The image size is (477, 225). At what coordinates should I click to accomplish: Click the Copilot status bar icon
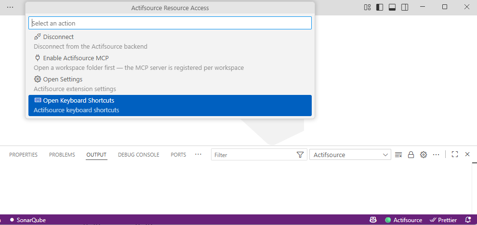[373, 220]
